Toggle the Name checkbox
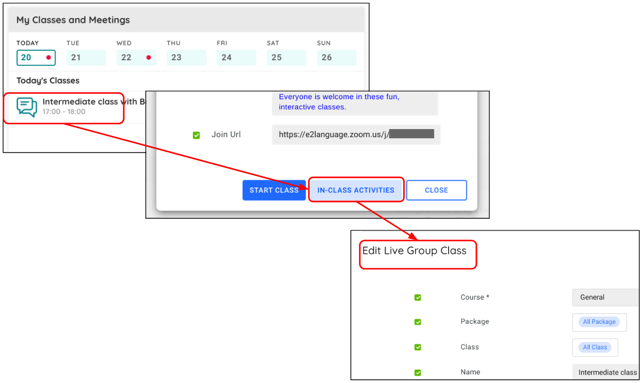The width and height of the screenshot is (642, 383). pos(418,372)
